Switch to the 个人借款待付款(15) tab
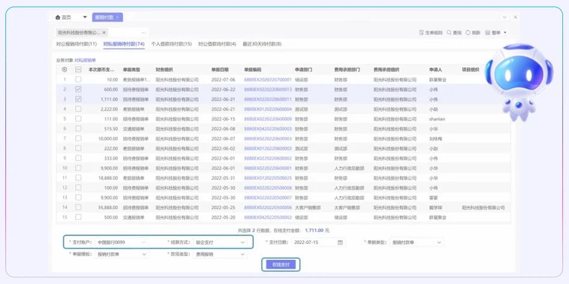 click(x=171, y=44)
